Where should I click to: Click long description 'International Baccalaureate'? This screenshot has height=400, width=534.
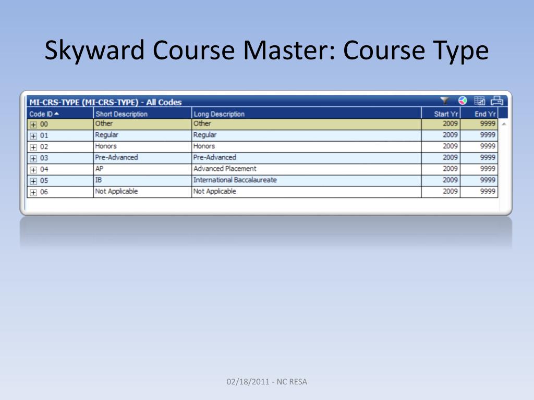[x=235, y=180]
